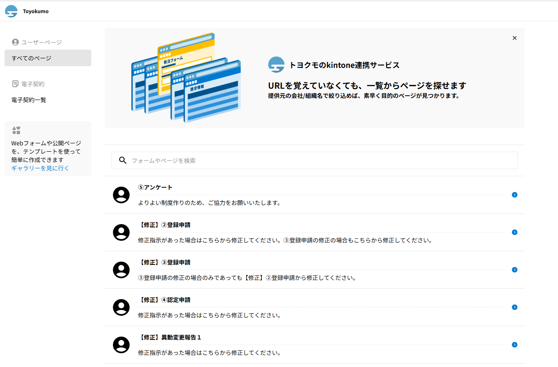Click the ⑤アンケート page title
558x367 pixels.
point(155,187)
